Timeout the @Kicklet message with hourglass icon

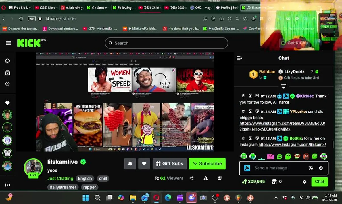(250, 96)
